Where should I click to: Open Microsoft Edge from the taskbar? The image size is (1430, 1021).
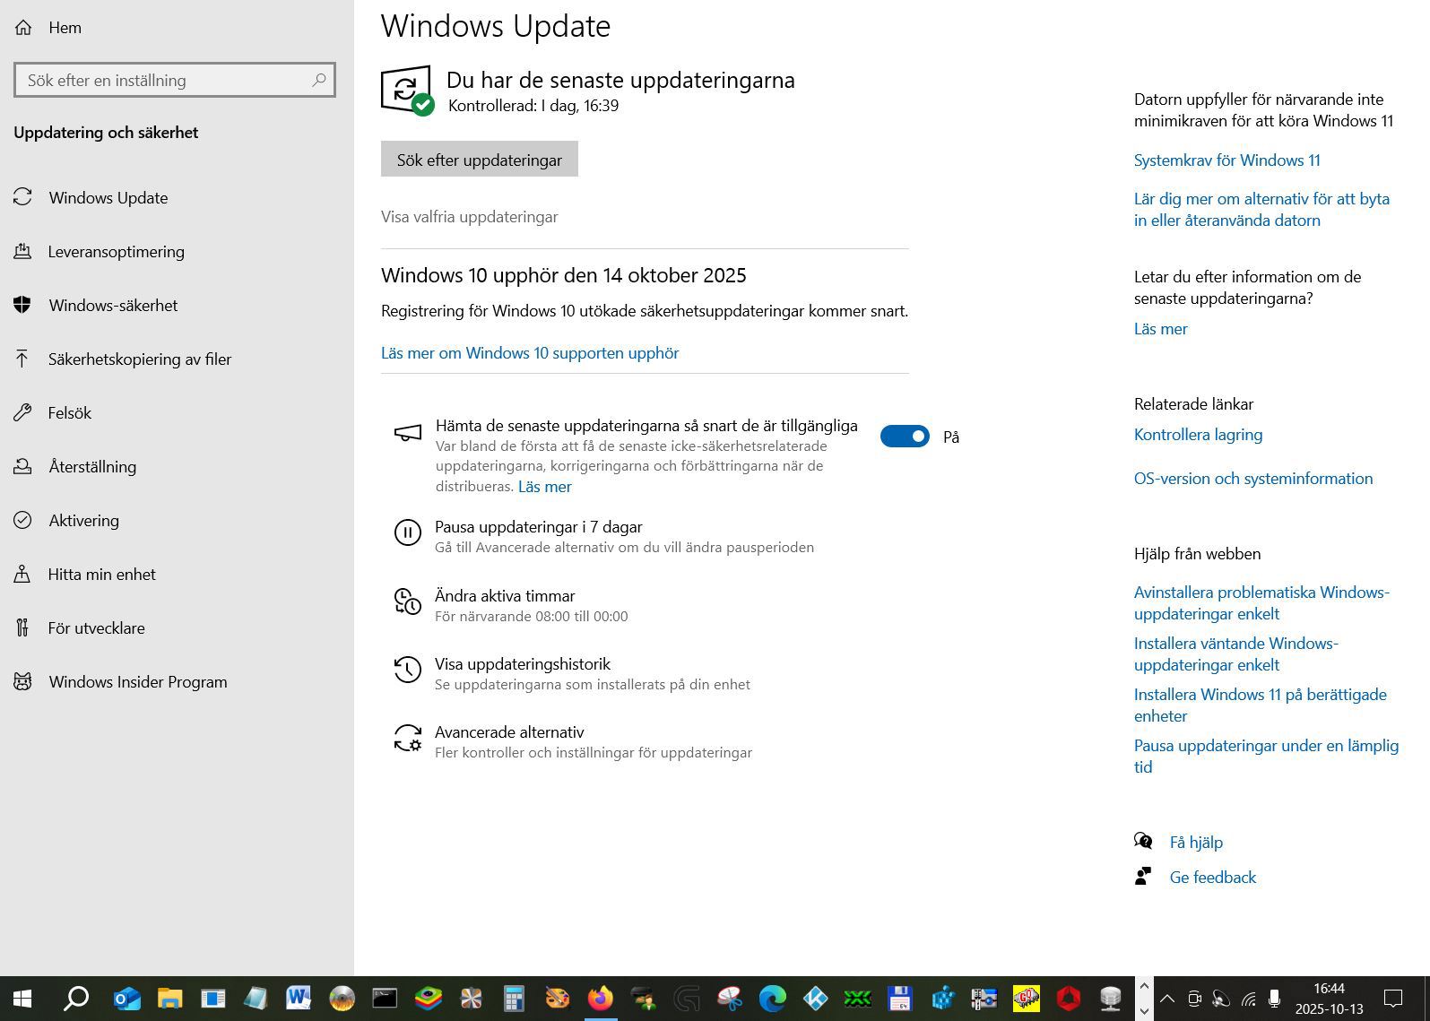click(x=772, y=999)
